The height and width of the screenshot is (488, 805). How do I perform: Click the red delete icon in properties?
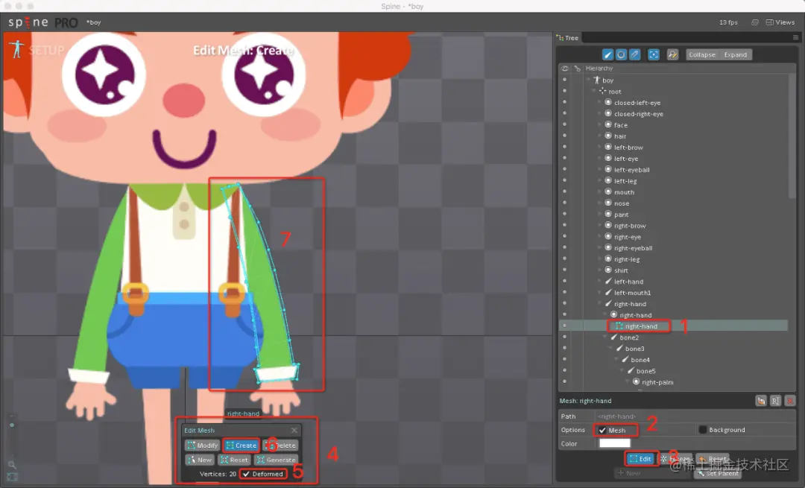click(x=790, y=401)
